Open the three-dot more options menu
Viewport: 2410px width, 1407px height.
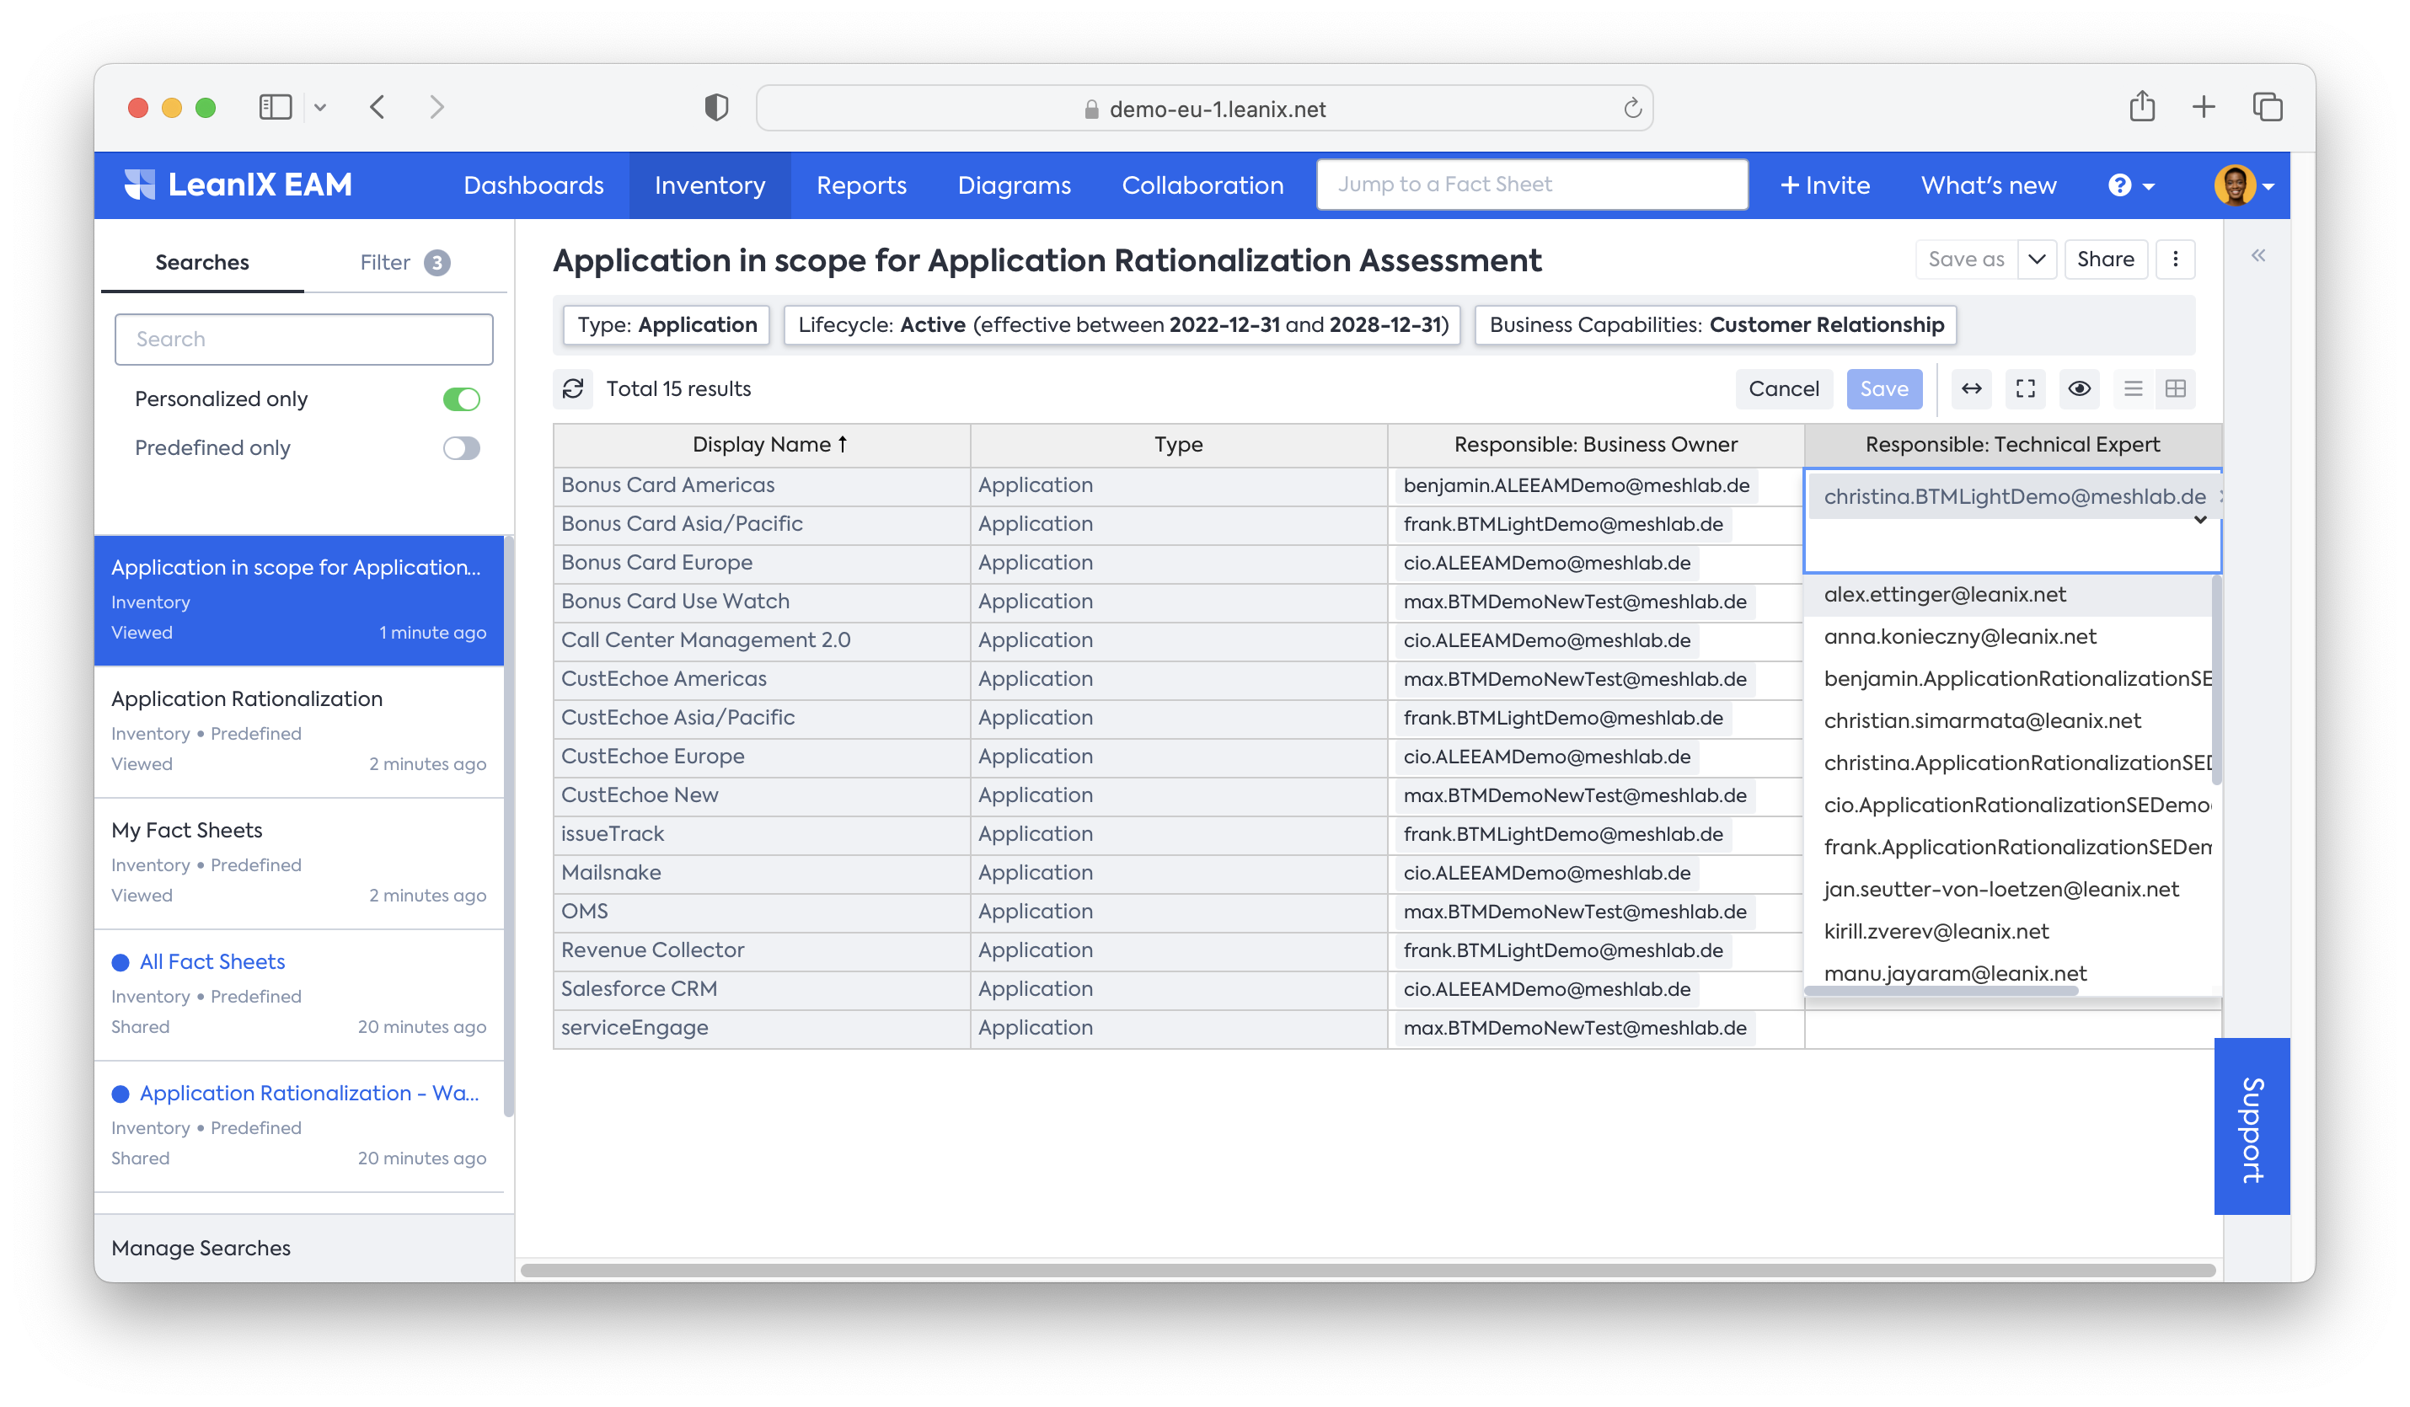(x=2175, y=259)
